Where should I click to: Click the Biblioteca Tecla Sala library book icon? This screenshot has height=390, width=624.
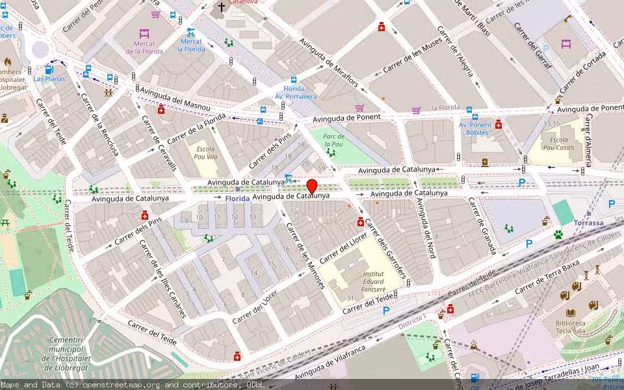pos(571,313)
